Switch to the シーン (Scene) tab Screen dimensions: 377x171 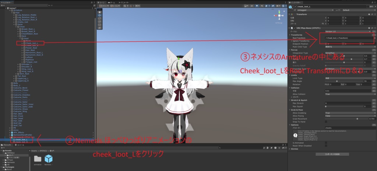tap(101, 2)
